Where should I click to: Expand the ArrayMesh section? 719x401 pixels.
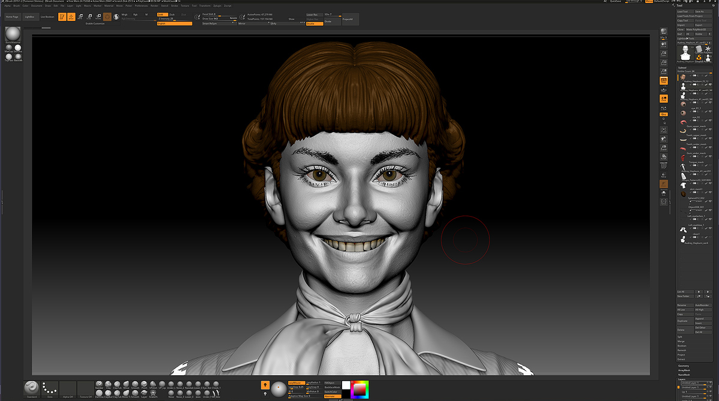pyautogui.click(x=684, y=370)
